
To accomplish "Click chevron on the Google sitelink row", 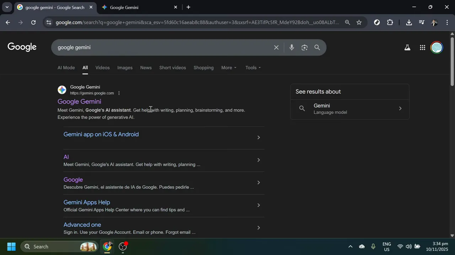I will [x=258, y=183].
